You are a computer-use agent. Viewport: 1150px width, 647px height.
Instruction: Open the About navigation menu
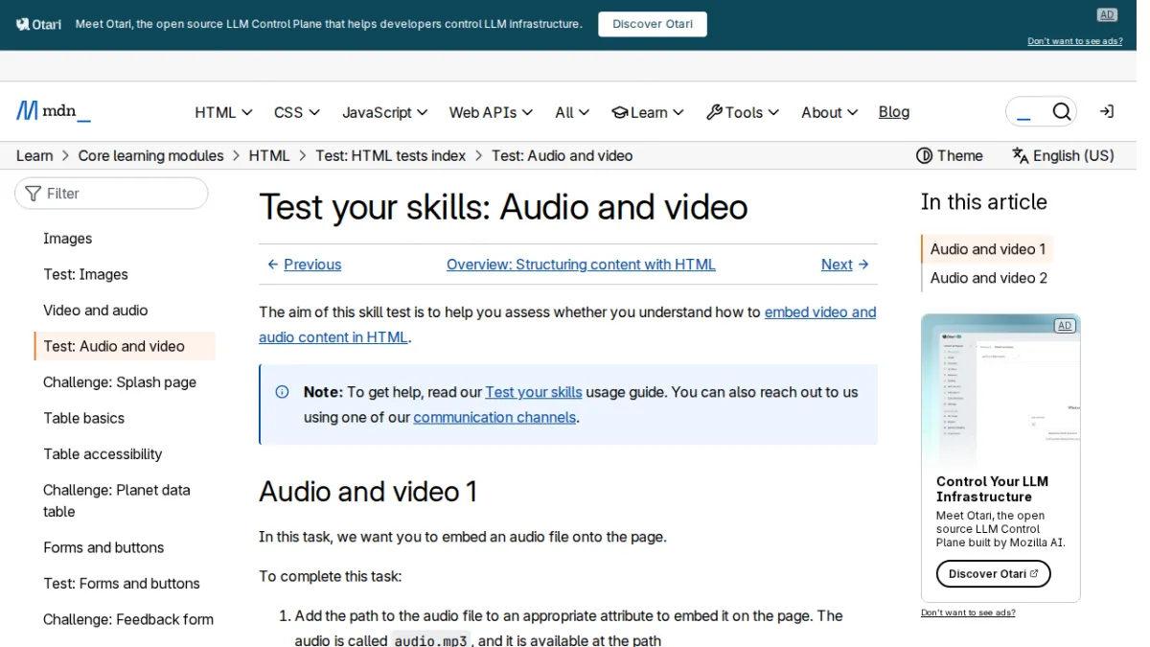pyautogui.click(x=830, y=112)
